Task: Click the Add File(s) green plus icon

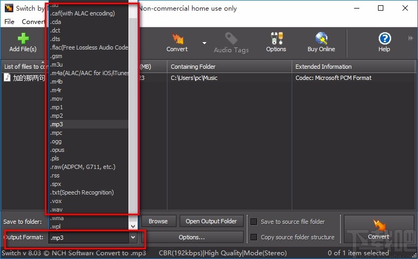Action: tap(23, 38)
